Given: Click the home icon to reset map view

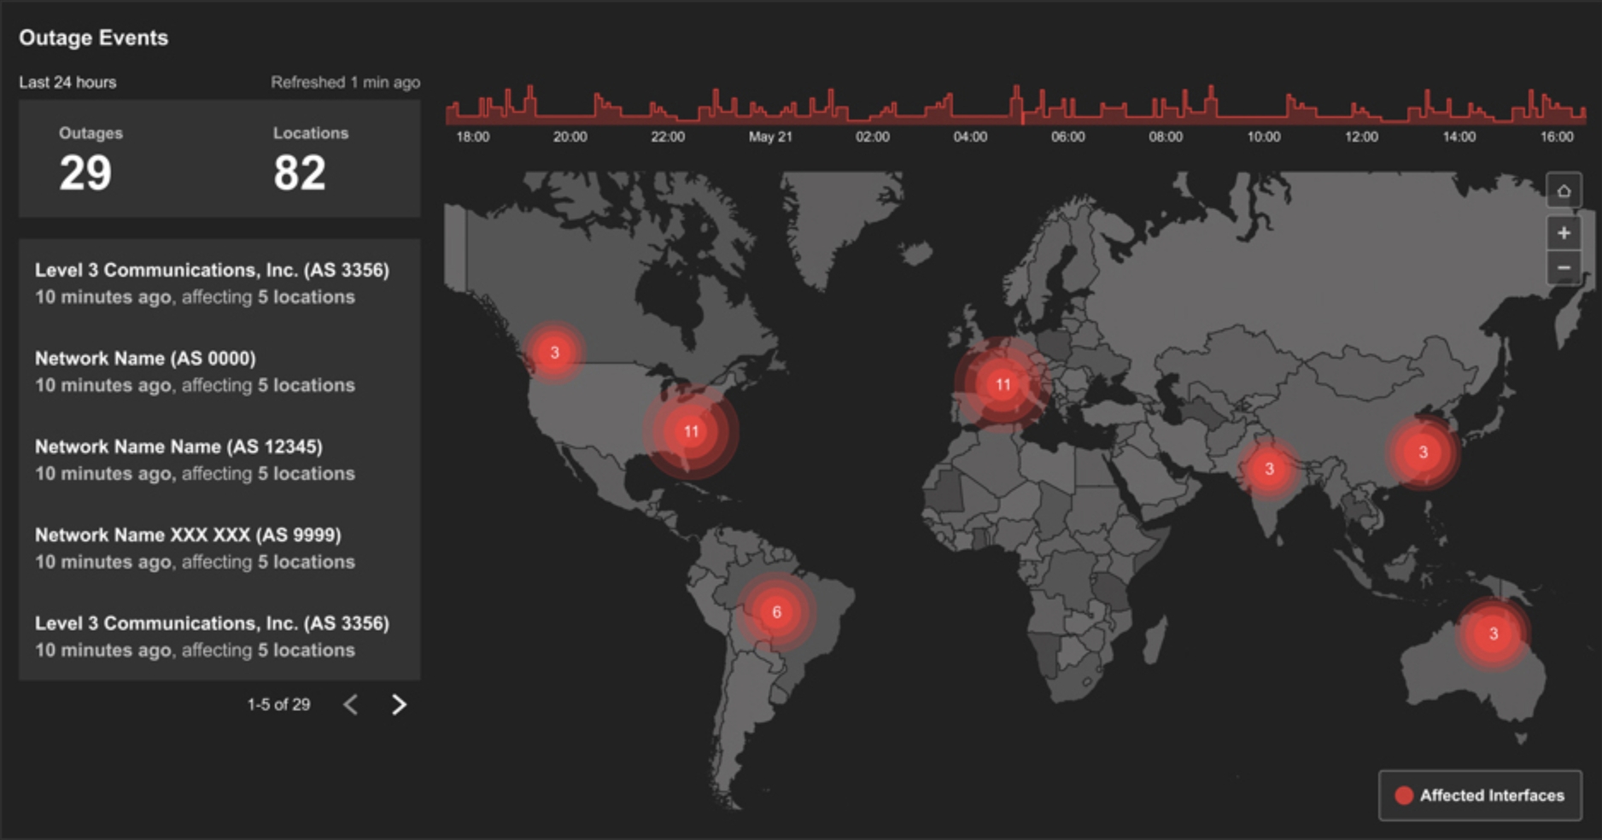Looking at the screenshot, I should 1564,192.
